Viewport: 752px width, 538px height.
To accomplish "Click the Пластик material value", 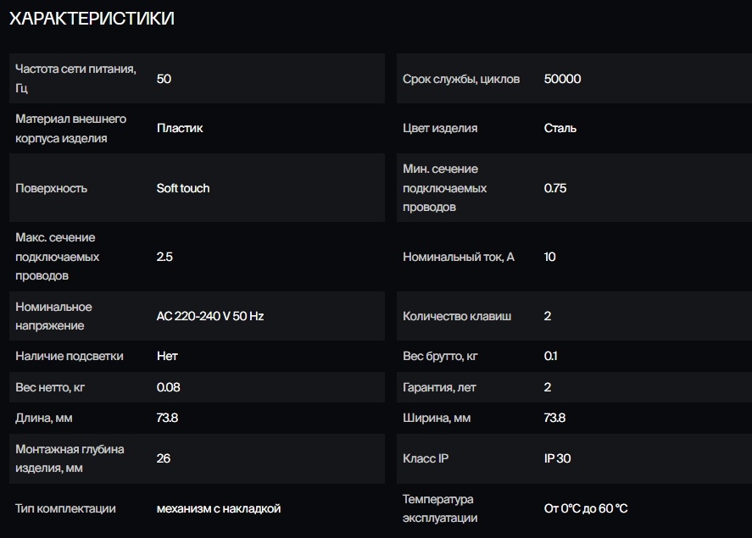I will coord(180,128).
